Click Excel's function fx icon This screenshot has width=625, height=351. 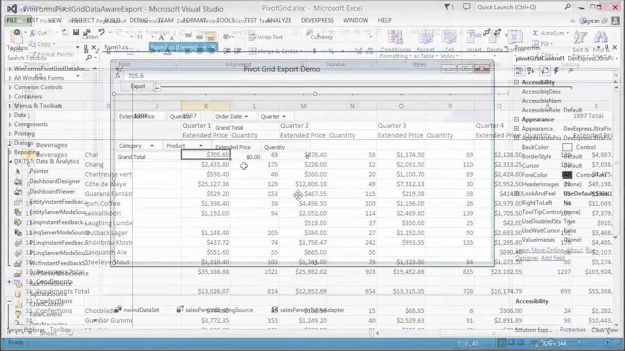click(118, 76)
